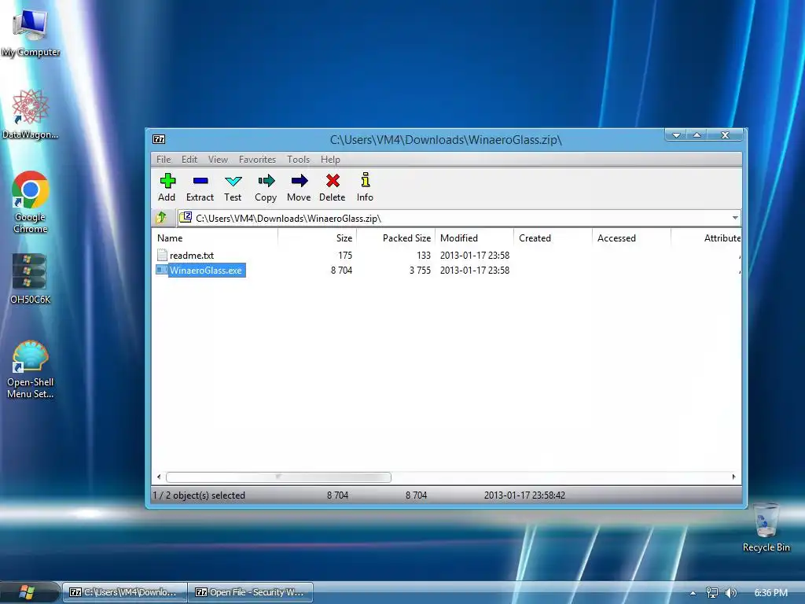The image size is (805, 604).
Task: Open the Help menu
Action: [330, 159]
